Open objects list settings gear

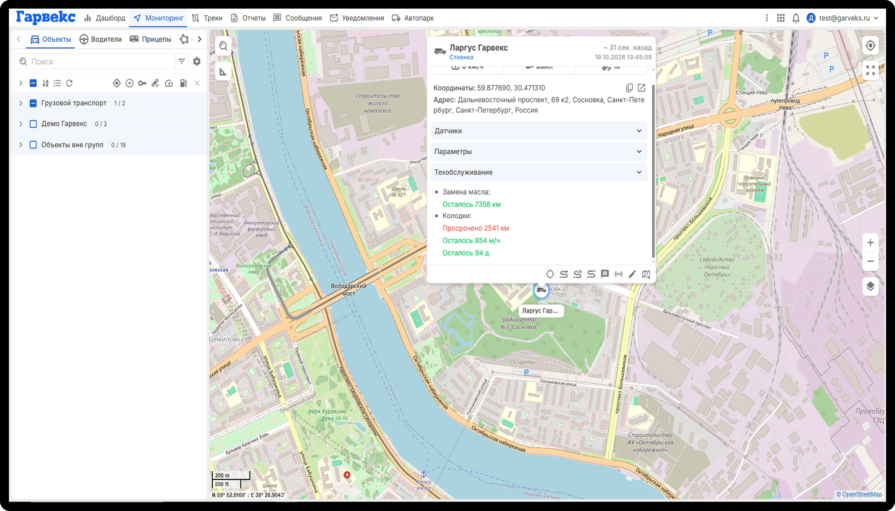pyautogui.click(x=197, y=62)
